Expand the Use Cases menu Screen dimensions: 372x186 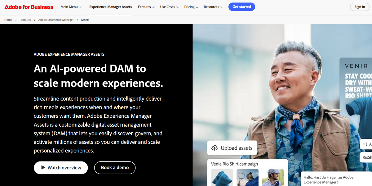[x=170, y=7]
